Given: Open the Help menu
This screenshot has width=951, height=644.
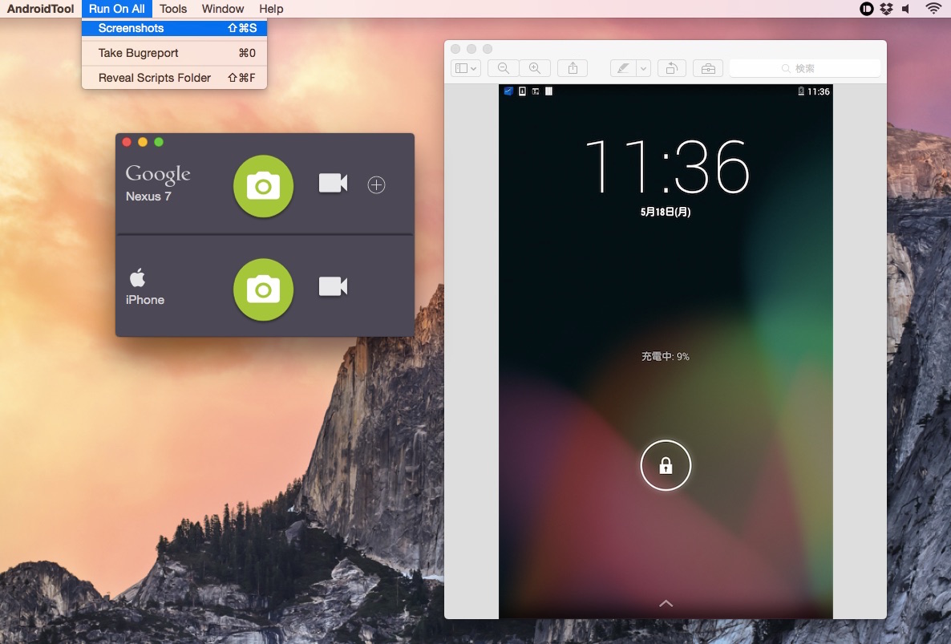Looking at the screenshot, I should click(x=271, y=9).
